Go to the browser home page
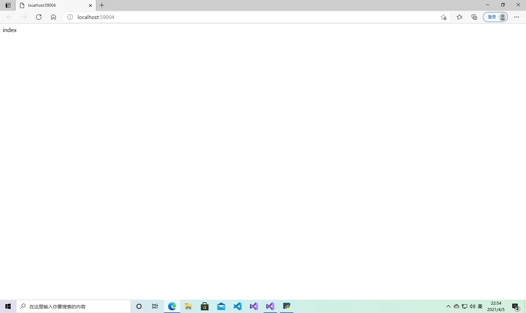Image resolution: width=526 pixels, height=313 pixels. coord(53,17)
